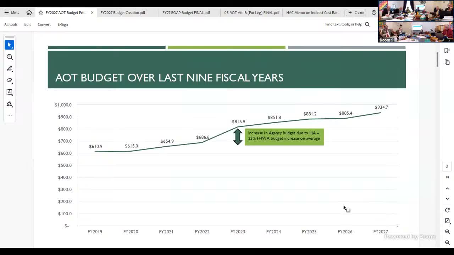Click the Find text, tools, or help search
This screenshot has width=454, height=255.
(x=344, y=24)
